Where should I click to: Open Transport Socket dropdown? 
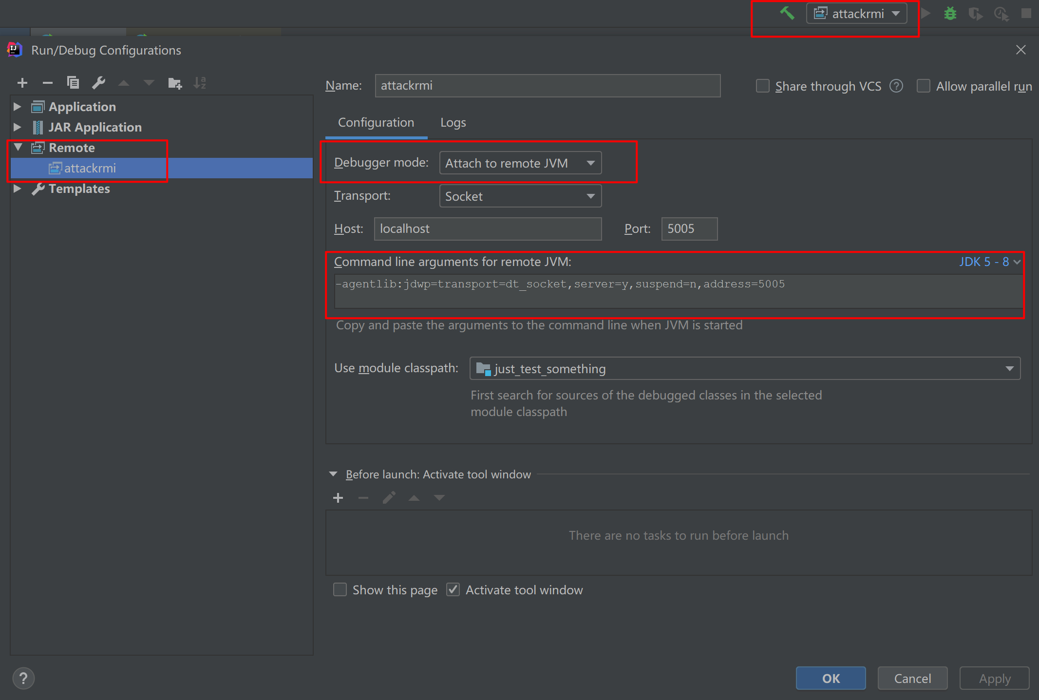click(x=520, y=196)
